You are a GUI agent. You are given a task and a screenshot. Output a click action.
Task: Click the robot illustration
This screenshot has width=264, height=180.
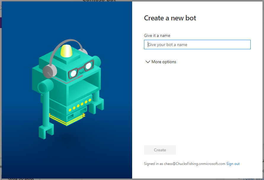(68, 89)
